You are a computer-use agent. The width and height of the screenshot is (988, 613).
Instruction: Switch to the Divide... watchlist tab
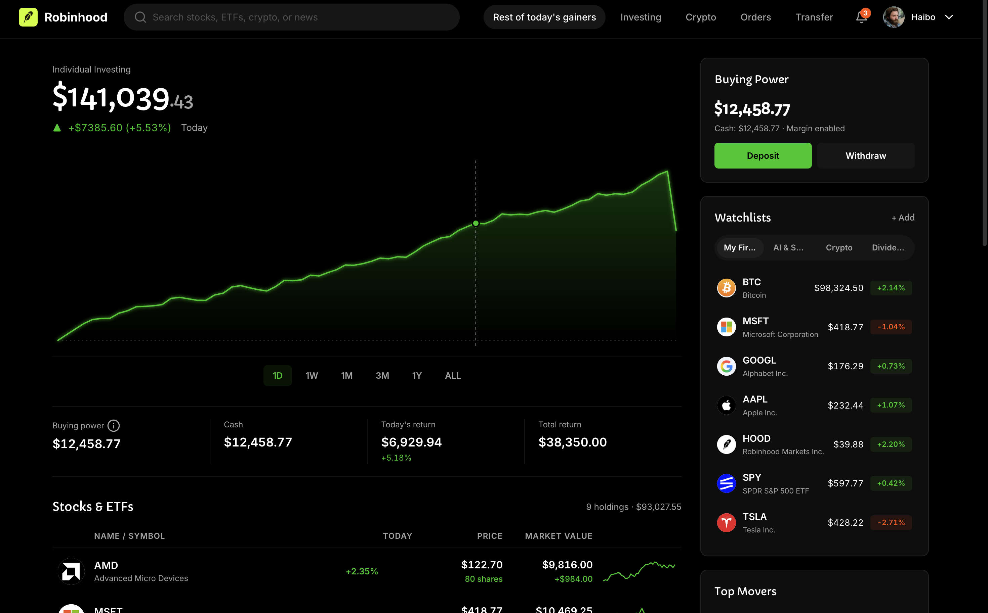888,248
